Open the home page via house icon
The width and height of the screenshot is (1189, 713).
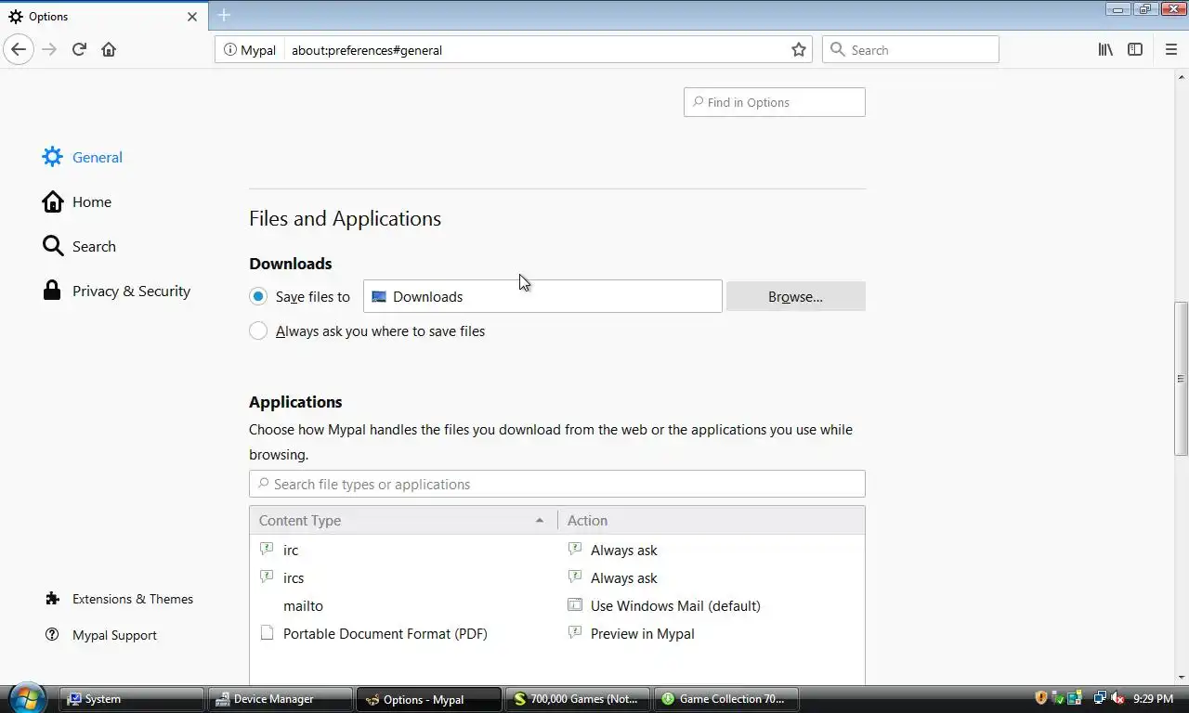(109, 49)
